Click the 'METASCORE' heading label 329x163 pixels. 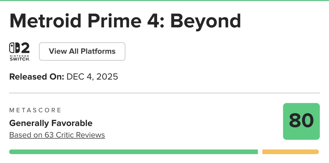click(35, 110)
